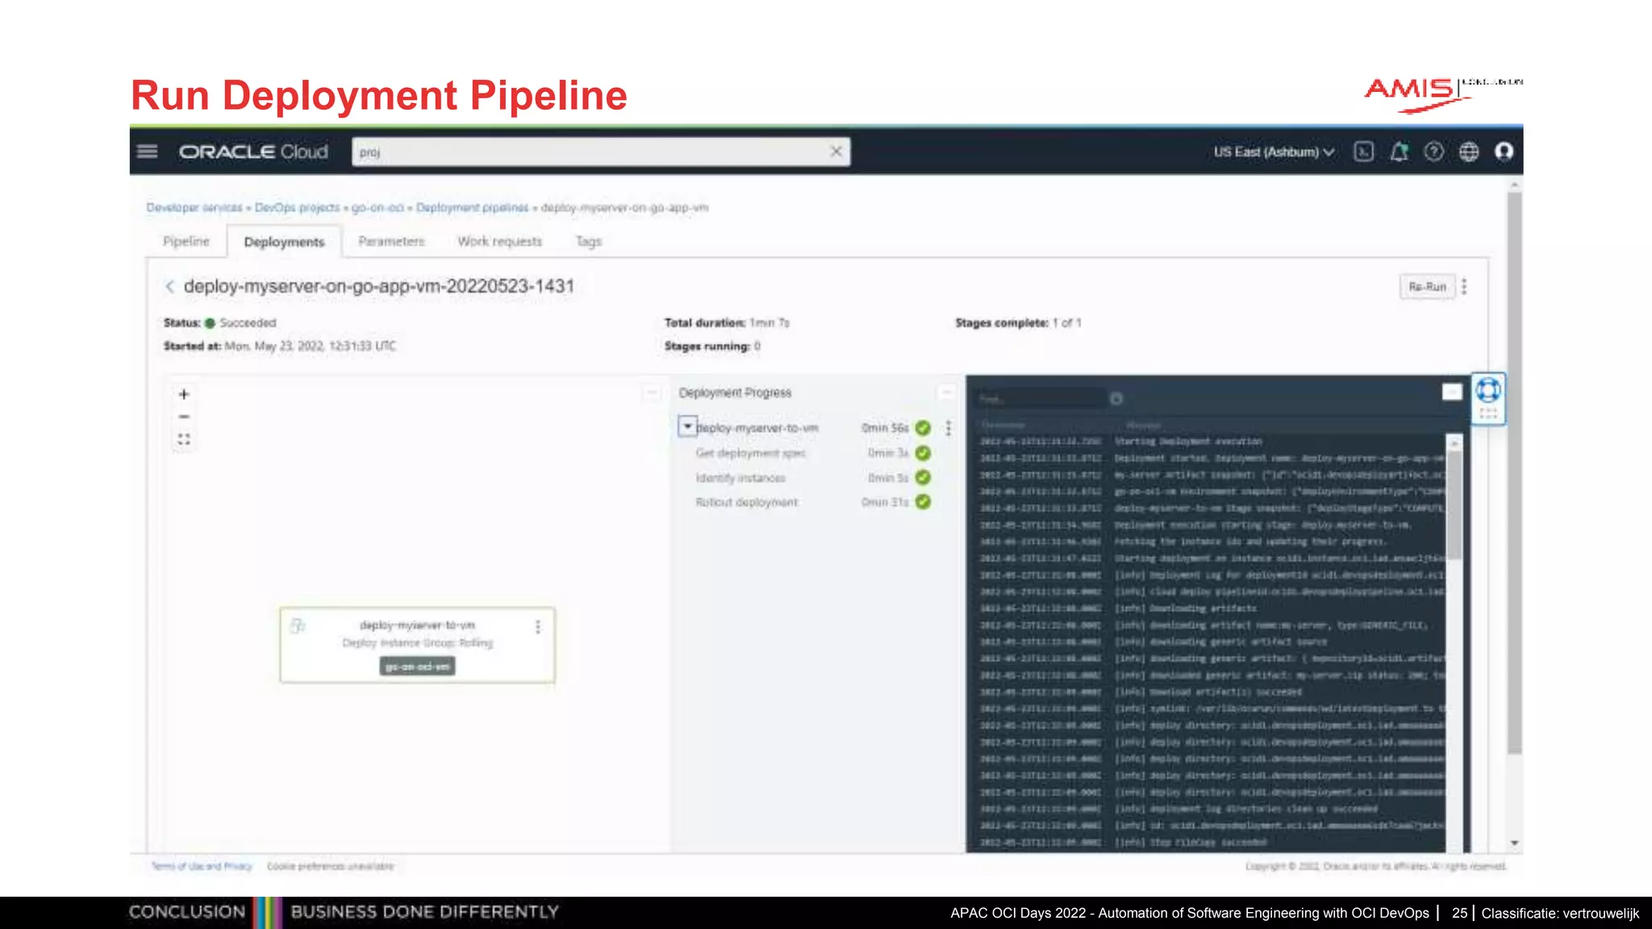Select the Identify instances step
The width and height of the screenshot is (1652, 929).
pos(740,478)
